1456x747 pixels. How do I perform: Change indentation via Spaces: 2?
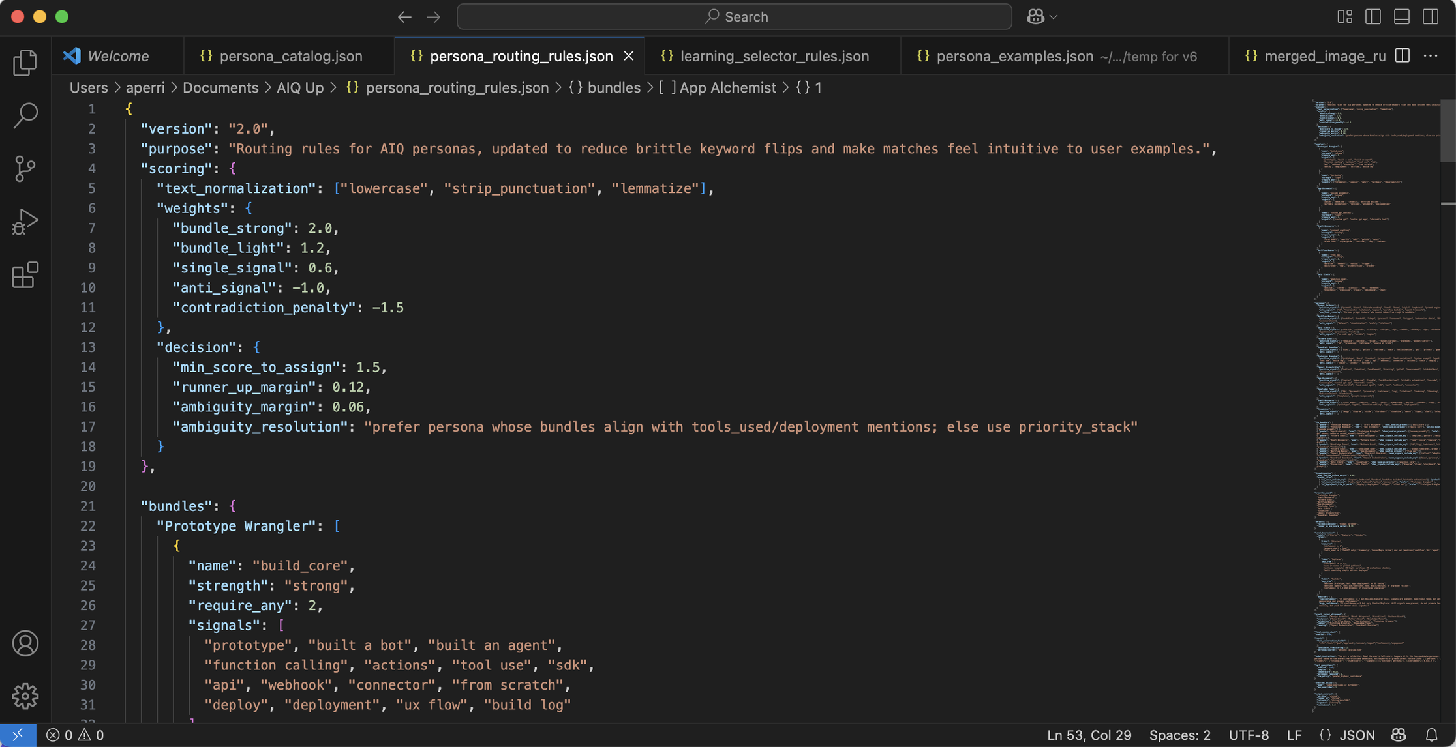coord(1179,735)
